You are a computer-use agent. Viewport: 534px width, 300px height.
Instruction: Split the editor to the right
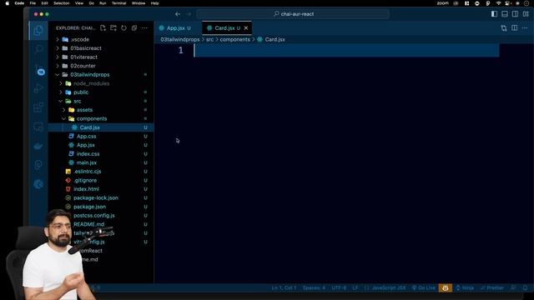(x=514, y=27)
